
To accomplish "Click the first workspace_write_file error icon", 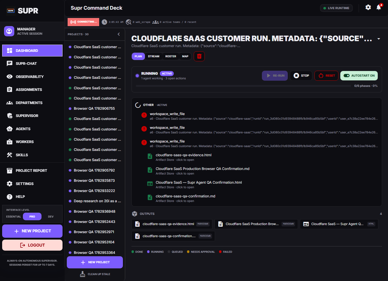I will (x=144, y=115).
